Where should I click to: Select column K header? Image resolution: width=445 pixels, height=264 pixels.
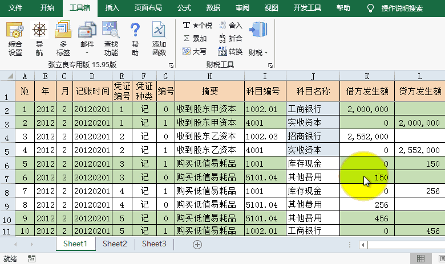coord(366,76)
